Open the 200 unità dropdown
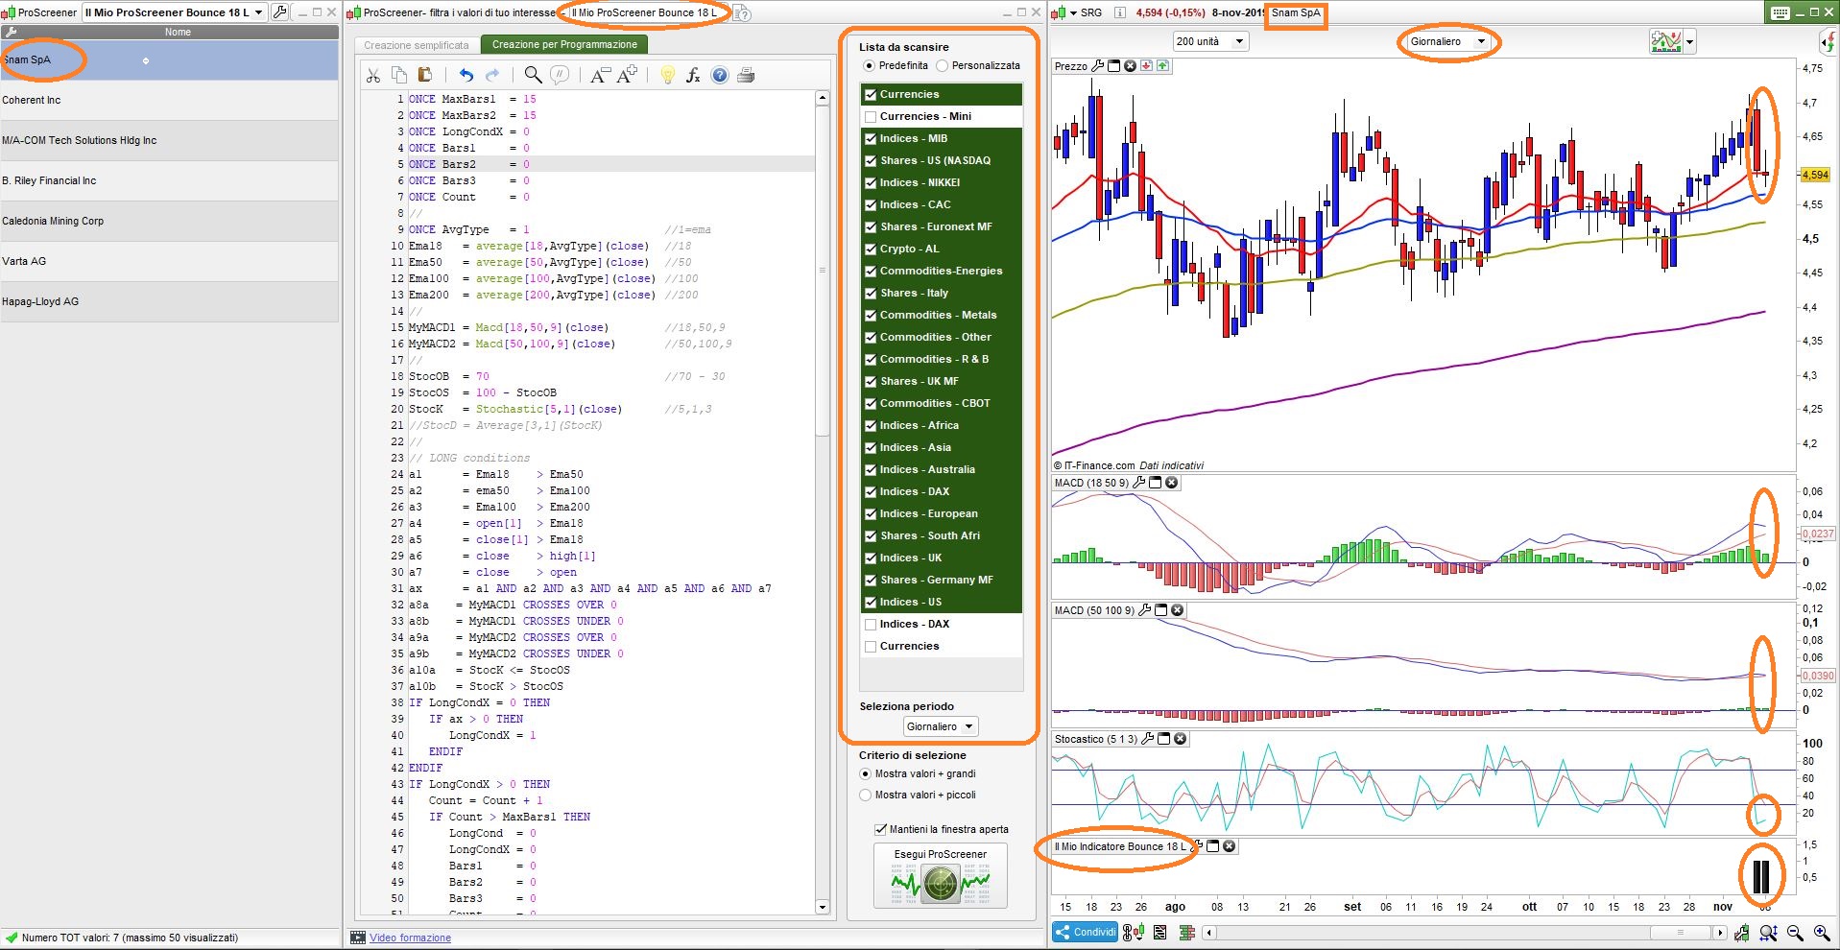 click(1209, 41)
